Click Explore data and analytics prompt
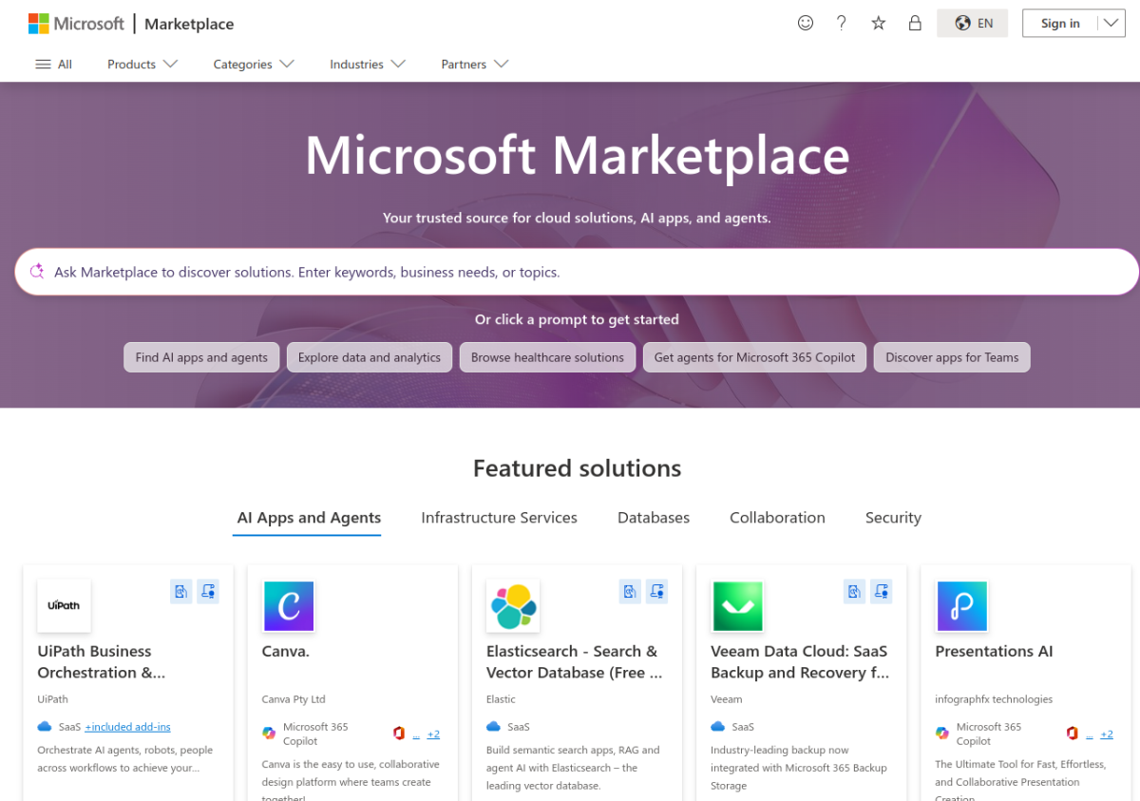This screenshot has height=801, width=1140. (370, 357)
